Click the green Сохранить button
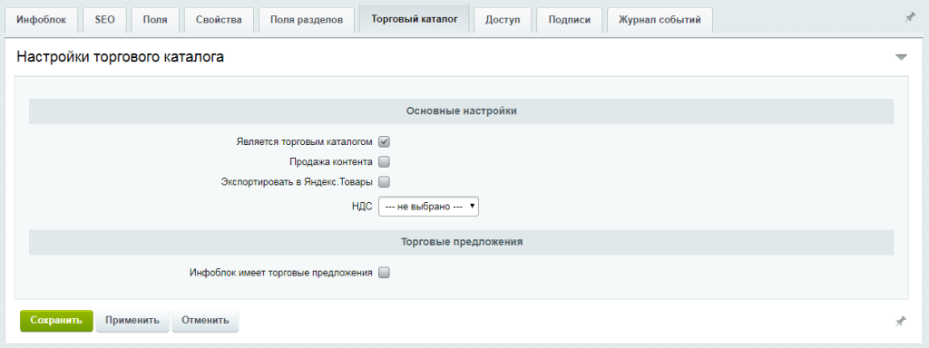929x348 pixels. 56,321
